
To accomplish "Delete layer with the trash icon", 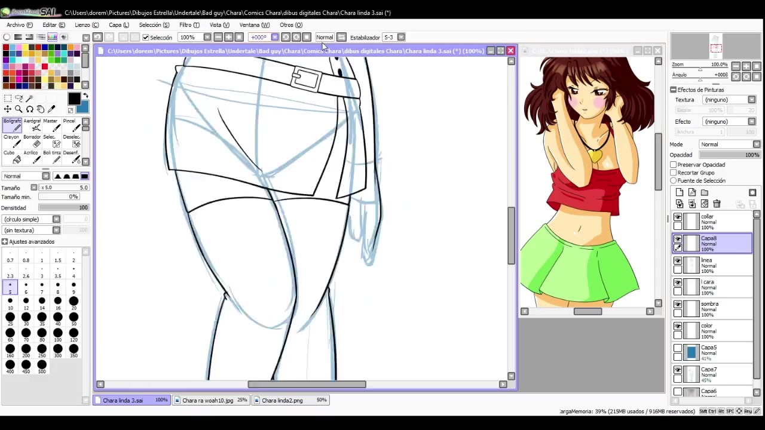I will coord(717,204).
